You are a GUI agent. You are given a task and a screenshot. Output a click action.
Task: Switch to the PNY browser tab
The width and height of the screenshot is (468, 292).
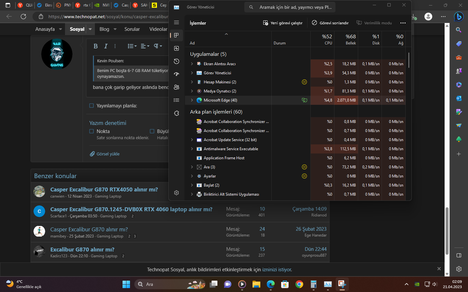point(64,5)
